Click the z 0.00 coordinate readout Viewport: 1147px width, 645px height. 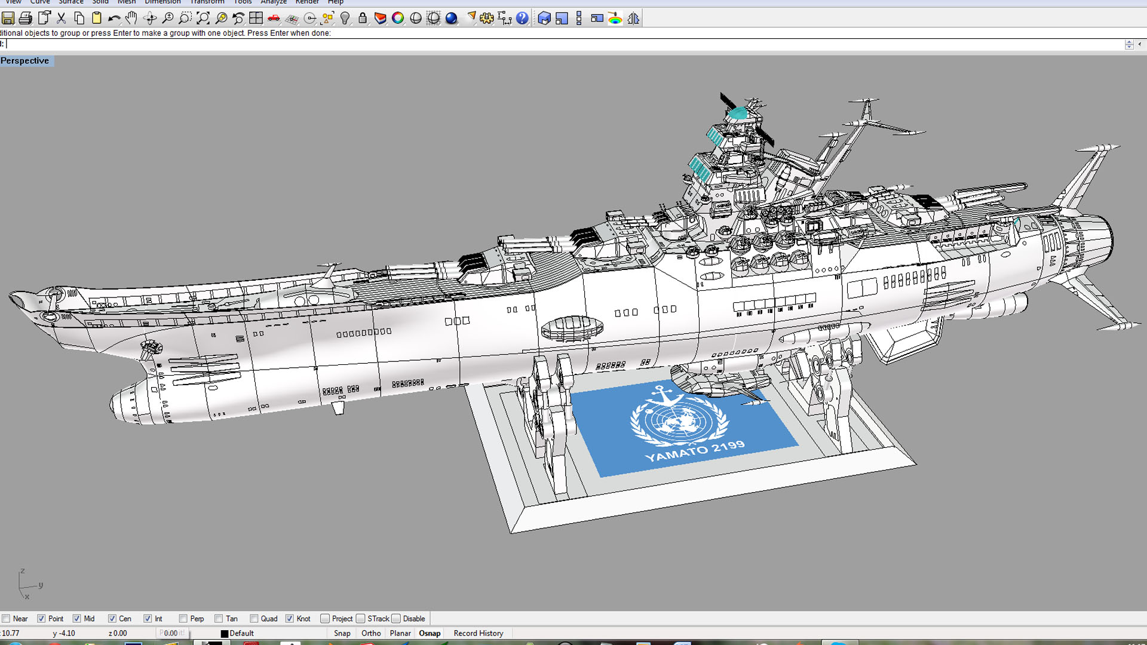click(118, 634)
